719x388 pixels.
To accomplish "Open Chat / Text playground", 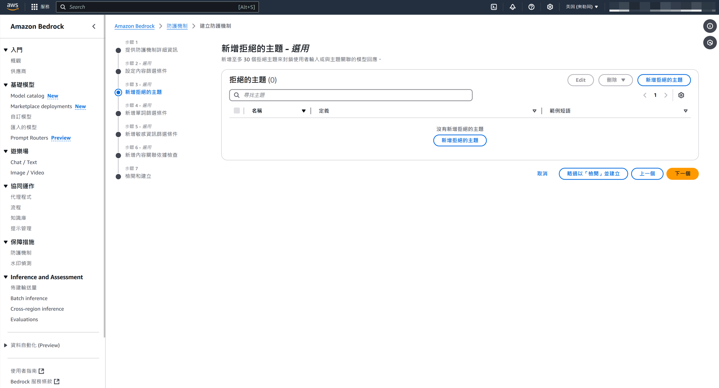I will coord(24,162).
